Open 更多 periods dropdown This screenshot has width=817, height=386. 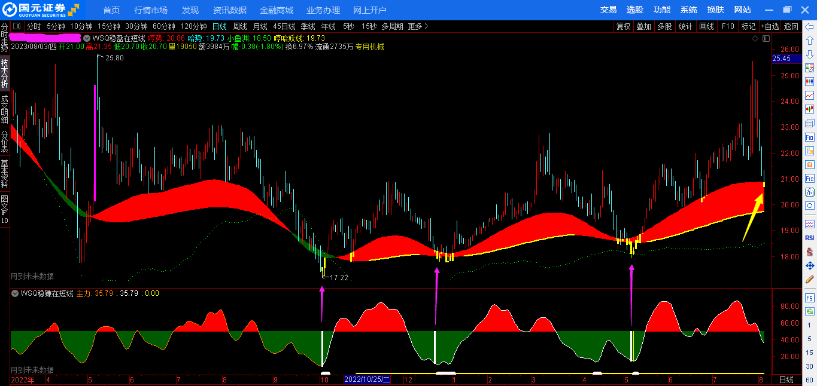tap(418, 26)
